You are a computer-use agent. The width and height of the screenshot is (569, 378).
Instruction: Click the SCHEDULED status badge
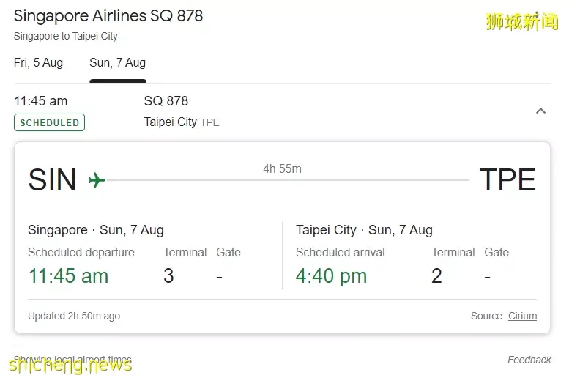49,122
